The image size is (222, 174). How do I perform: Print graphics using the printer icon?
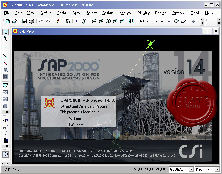pyautogui.click(x=31, y=21)
